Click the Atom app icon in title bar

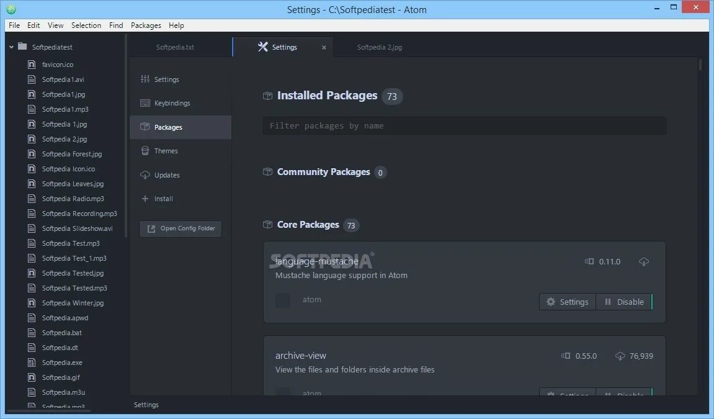(x=11, y=9)
